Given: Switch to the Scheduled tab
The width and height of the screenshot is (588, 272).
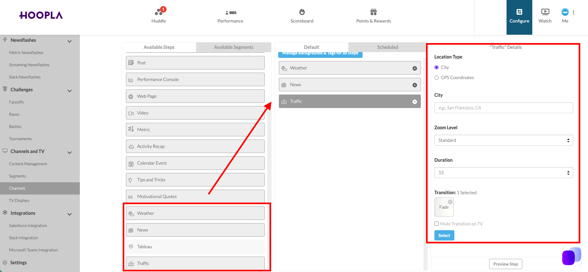Looking at the screenshot, I should (388, 47).
